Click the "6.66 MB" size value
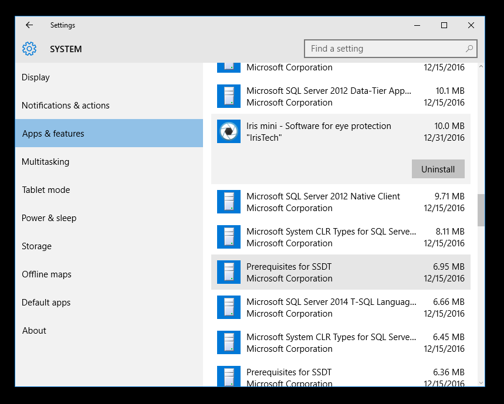This screenshot has width=504, height=404. (x=449, y=302)
